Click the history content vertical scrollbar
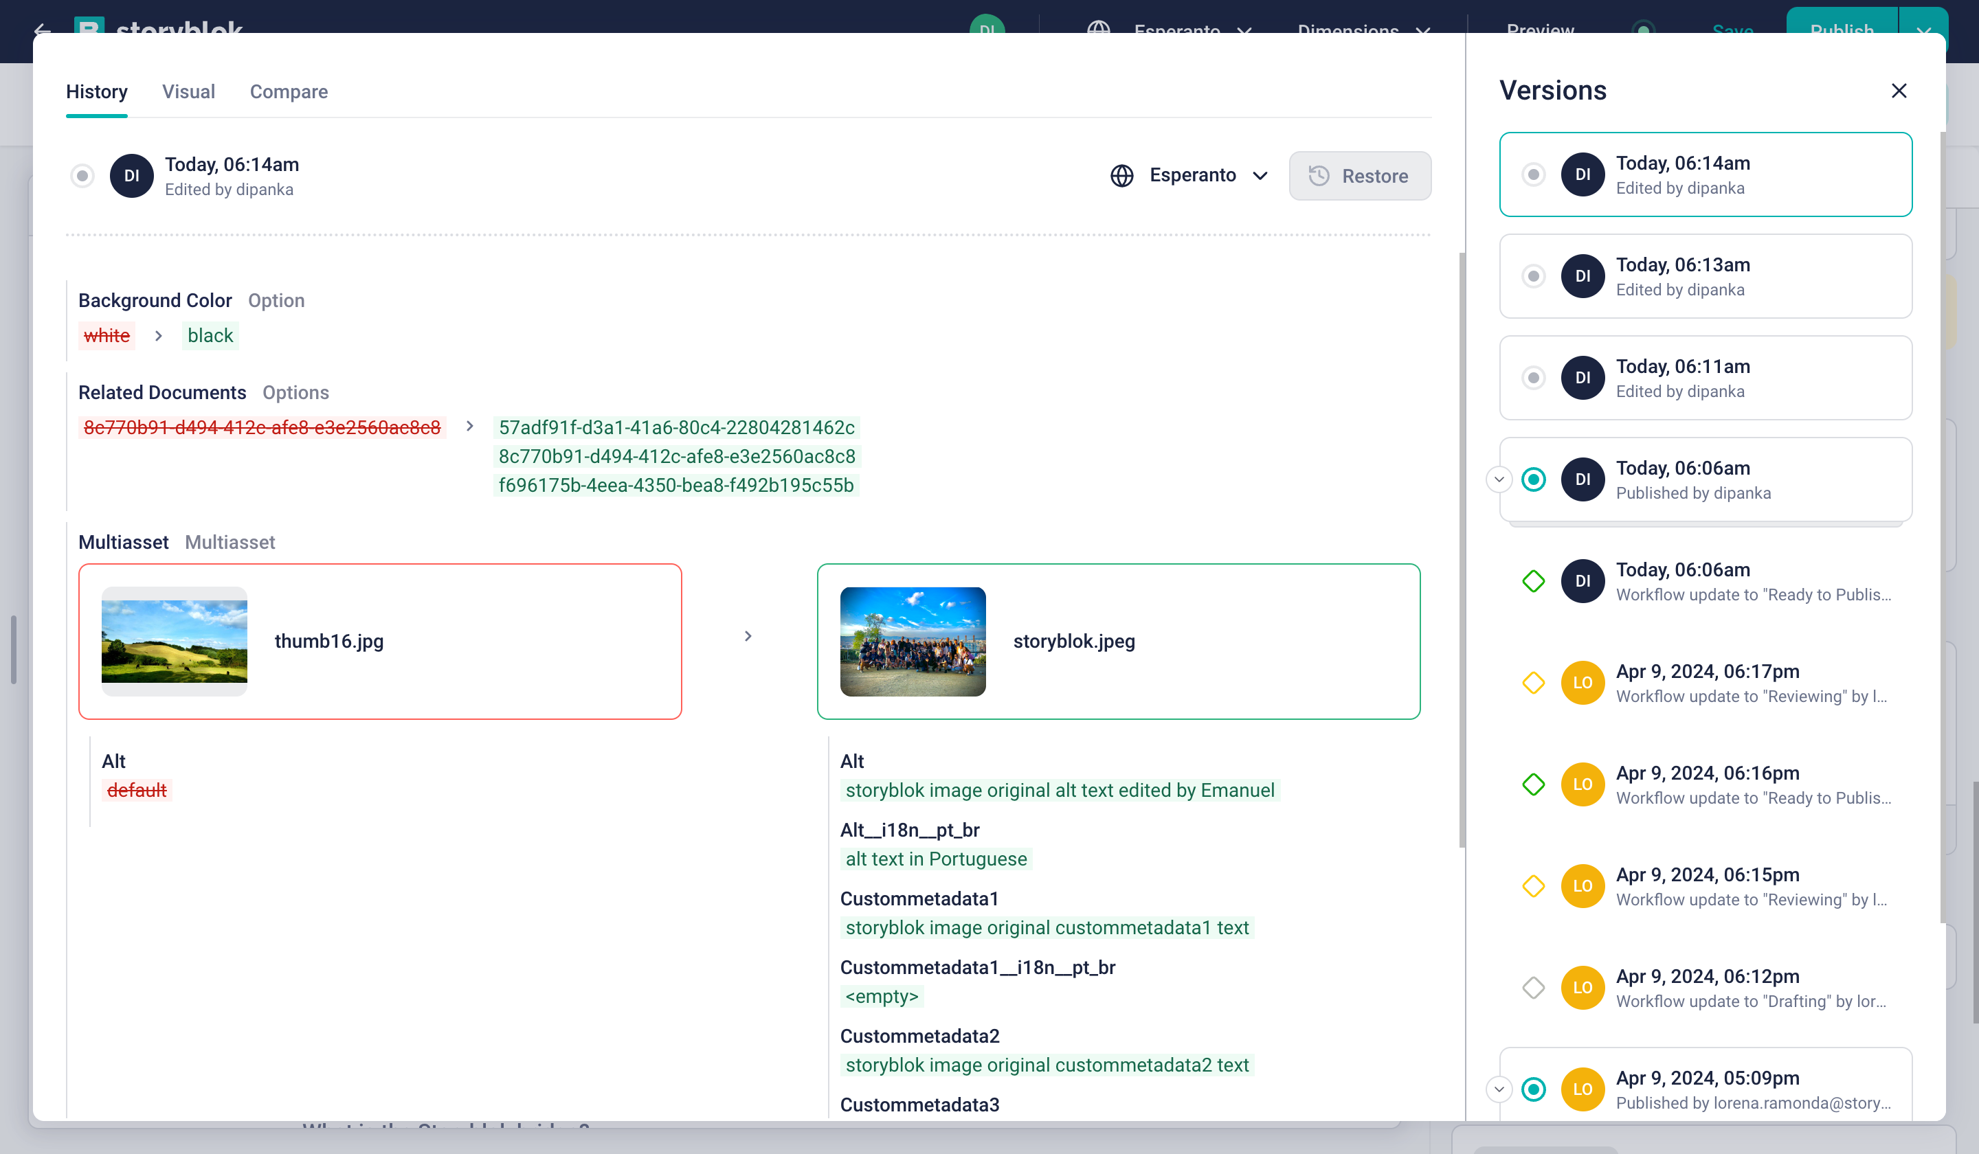 pyautogui.click(x=1462, y=550)
